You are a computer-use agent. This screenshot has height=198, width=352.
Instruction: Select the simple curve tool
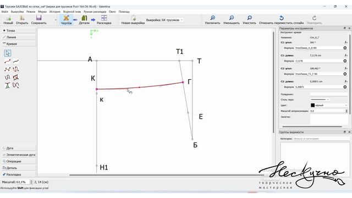(7, 61)
